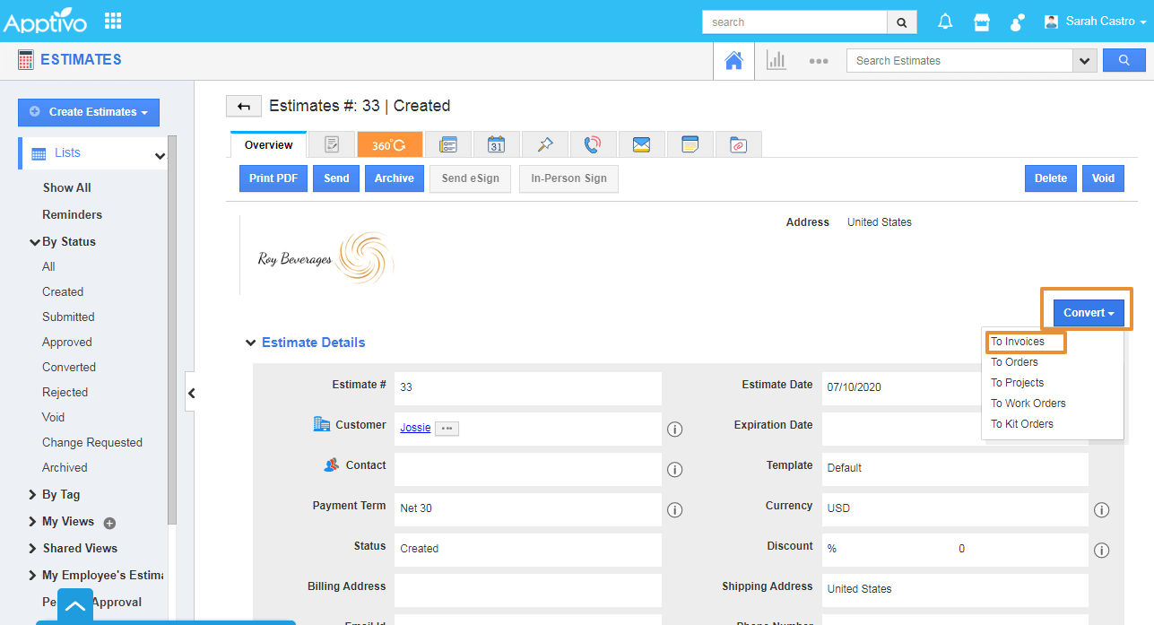This screenshot has height=625, width=1154.
Task: Open the 360 degree view tab
Action: click(x=389, y=144)
